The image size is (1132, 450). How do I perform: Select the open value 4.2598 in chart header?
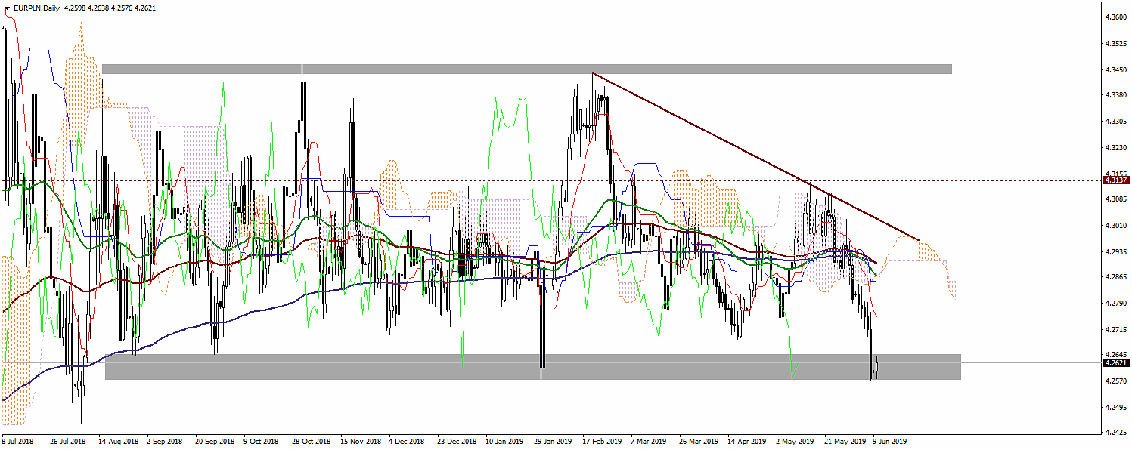(x=76, y=7)
